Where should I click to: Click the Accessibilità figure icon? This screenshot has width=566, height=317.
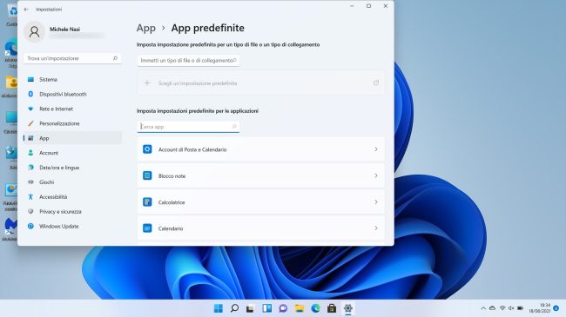[x=30, y=196]
